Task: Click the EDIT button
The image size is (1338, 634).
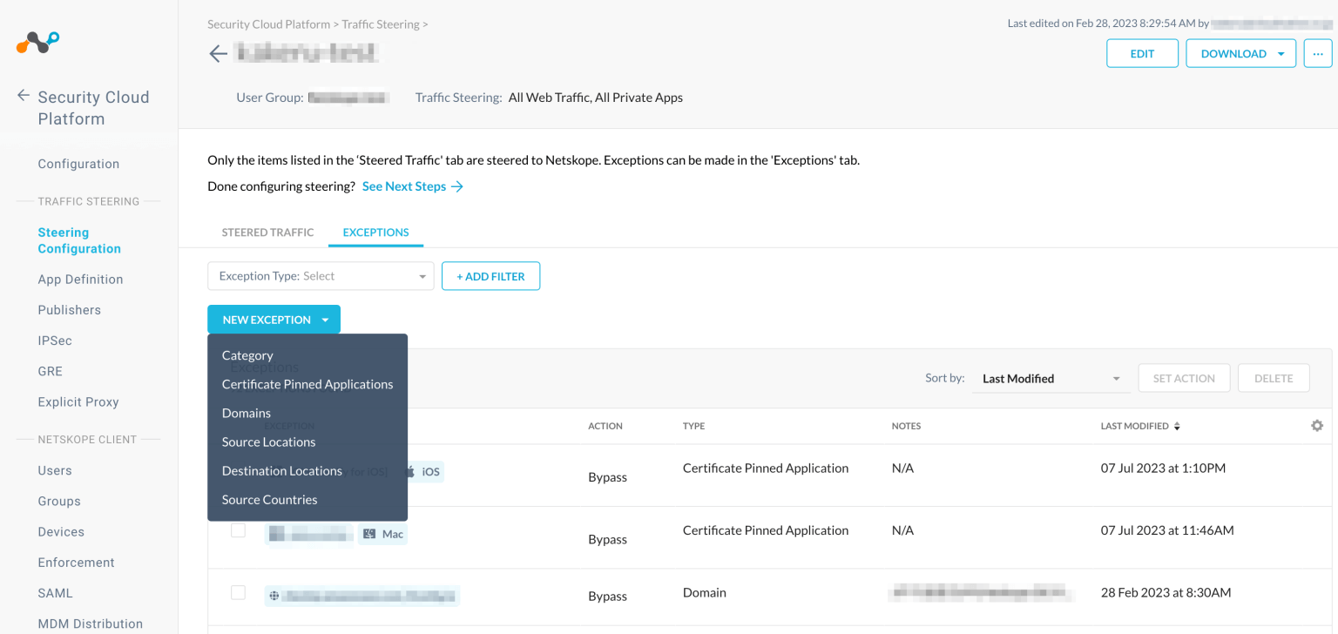Action: 1142,53
